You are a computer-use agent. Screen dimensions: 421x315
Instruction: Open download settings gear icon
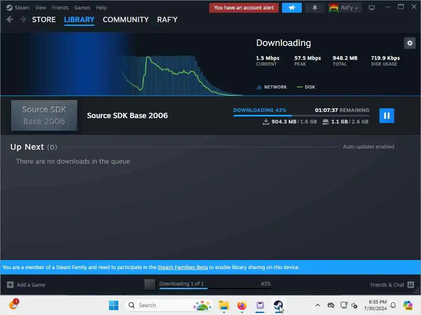410,43
